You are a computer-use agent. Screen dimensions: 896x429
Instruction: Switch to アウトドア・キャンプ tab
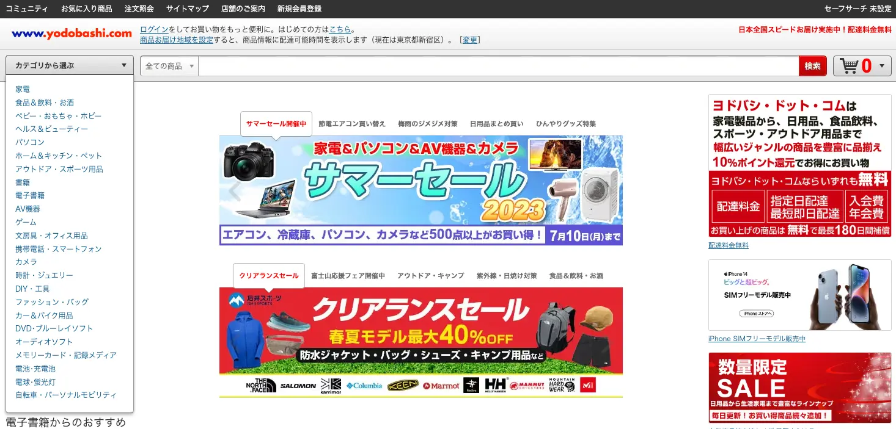[x=431, y=276]
